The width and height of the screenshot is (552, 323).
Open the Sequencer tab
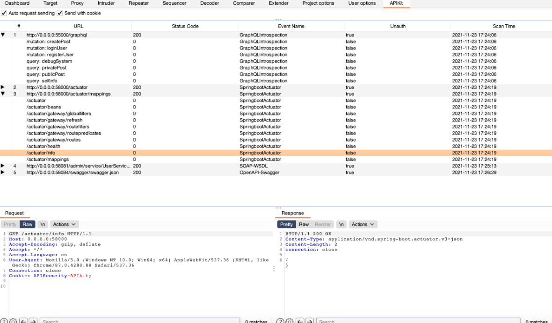[x=174, y=3]
